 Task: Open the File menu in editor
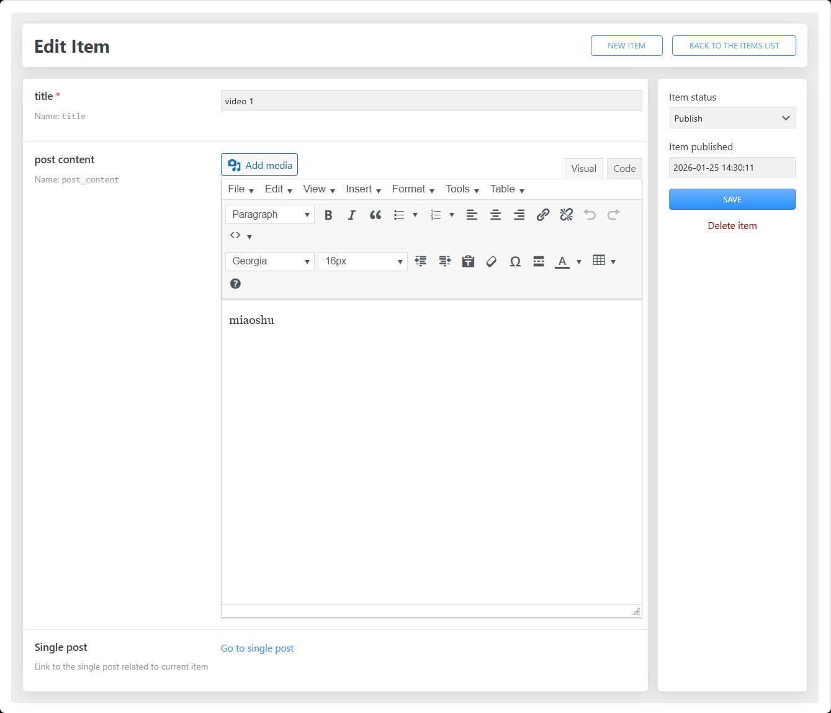tap(241, 189)
